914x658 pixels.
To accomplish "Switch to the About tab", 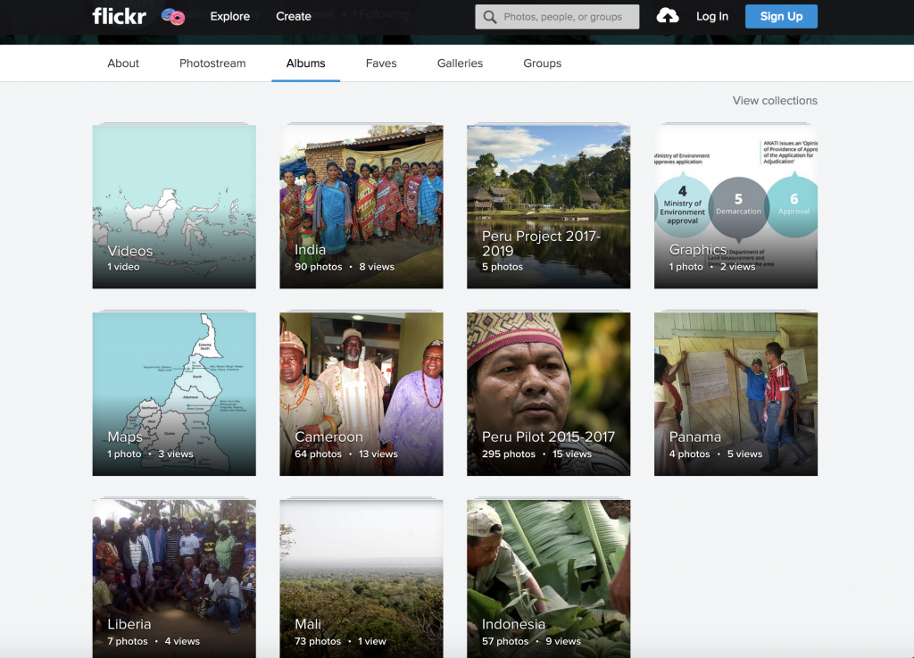I will pos(123,63).
